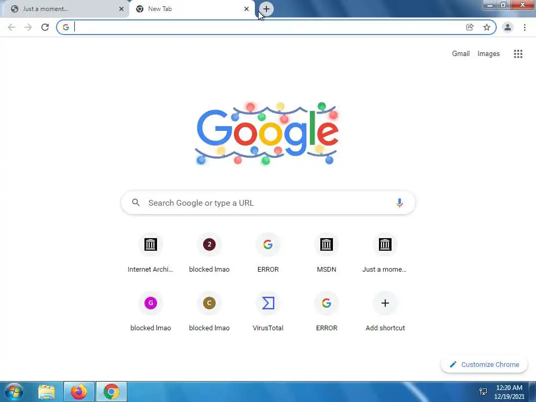Start voice search with the microphone
The image size is (536, 402).
point(399,203)
